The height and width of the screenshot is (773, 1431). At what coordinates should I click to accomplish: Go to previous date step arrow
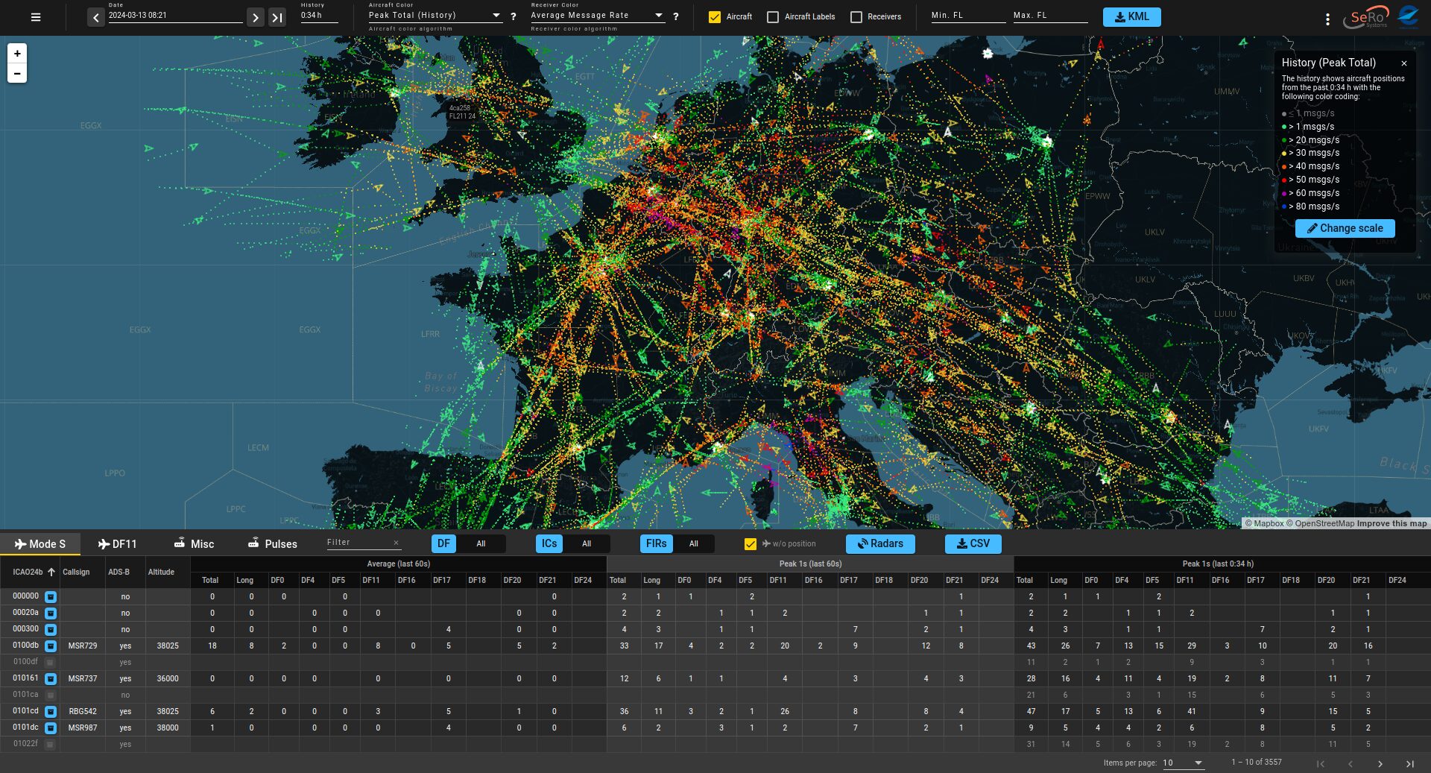(96, 17)
